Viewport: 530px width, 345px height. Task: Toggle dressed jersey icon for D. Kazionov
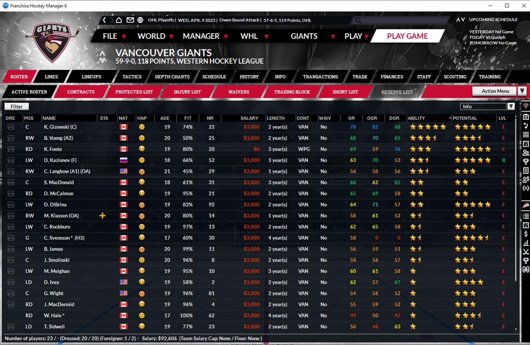(11, 160)
